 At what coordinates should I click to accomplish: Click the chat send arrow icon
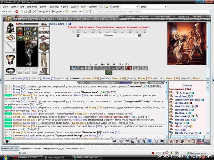(x=114, y=142)
